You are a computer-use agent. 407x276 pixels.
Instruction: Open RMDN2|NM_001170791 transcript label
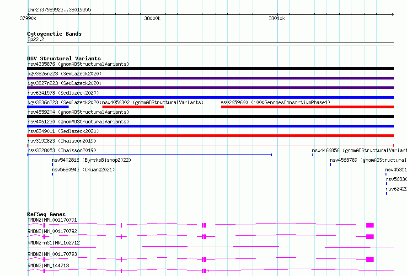(x=52, y=220)
